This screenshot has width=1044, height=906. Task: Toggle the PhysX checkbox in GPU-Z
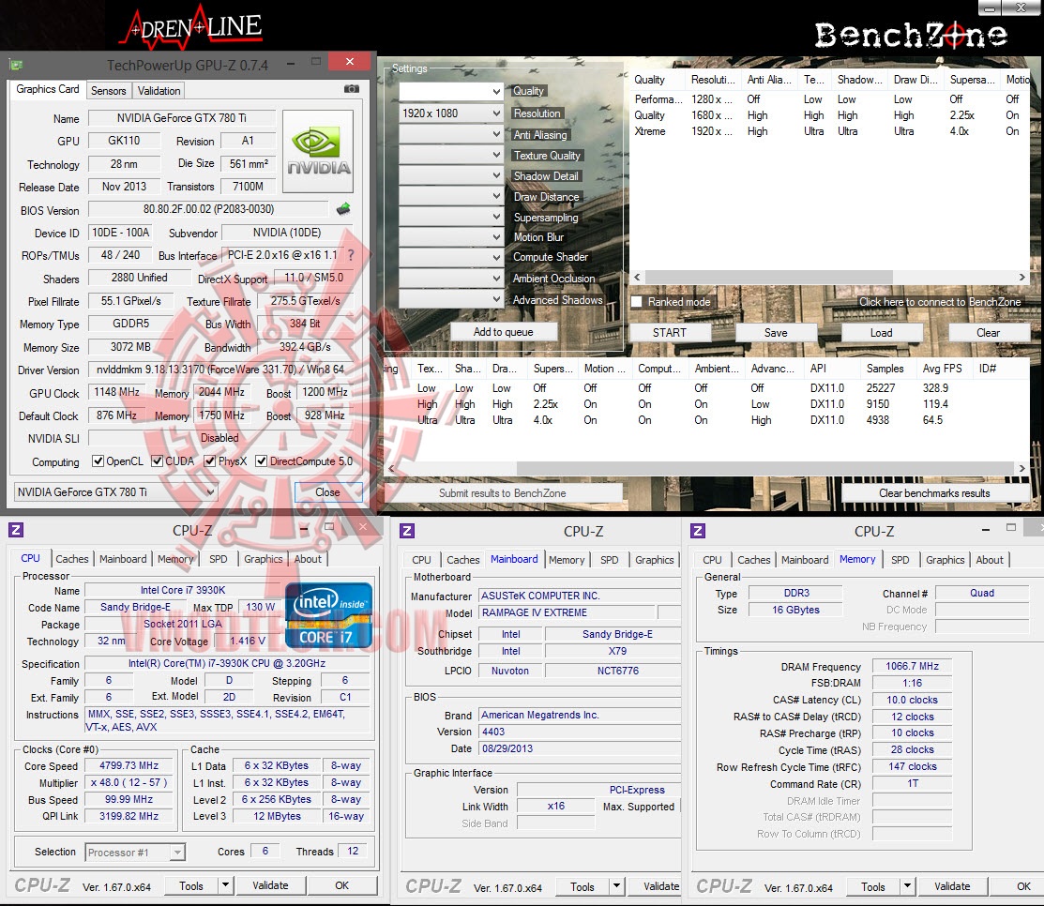pyautogui.click(x=210, y=461)
